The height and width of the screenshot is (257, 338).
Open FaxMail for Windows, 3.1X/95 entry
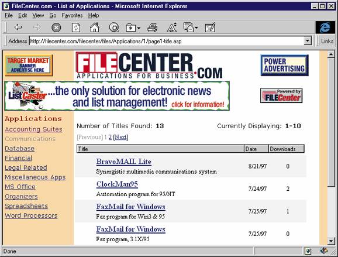click(130, 229)
